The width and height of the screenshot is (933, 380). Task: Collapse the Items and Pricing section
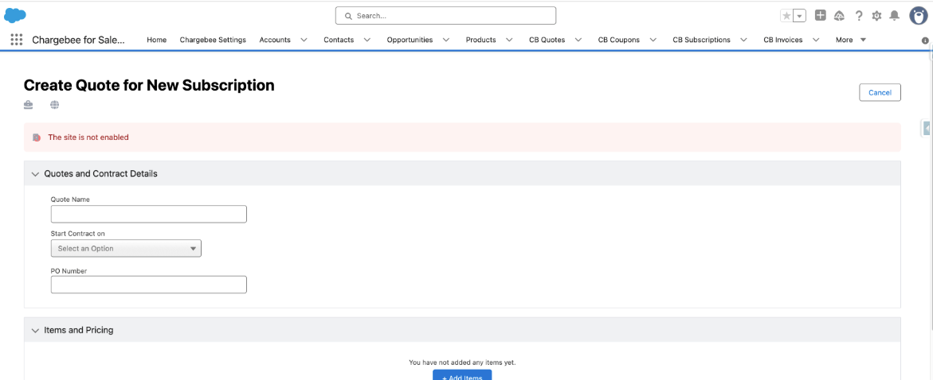point(35,330)
